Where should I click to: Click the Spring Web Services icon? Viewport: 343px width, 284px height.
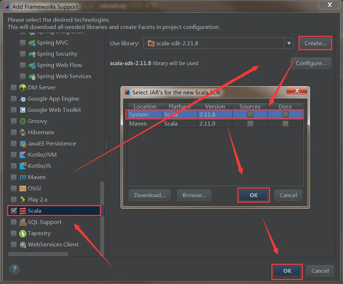32,76
